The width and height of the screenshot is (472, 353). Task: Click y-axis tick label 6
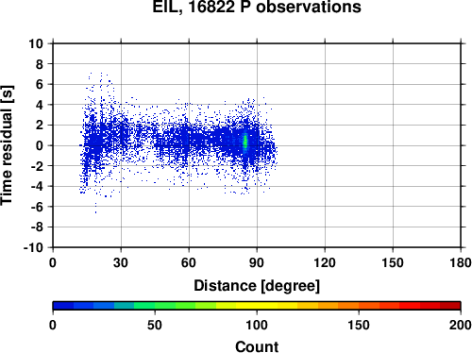click(40, 84)
